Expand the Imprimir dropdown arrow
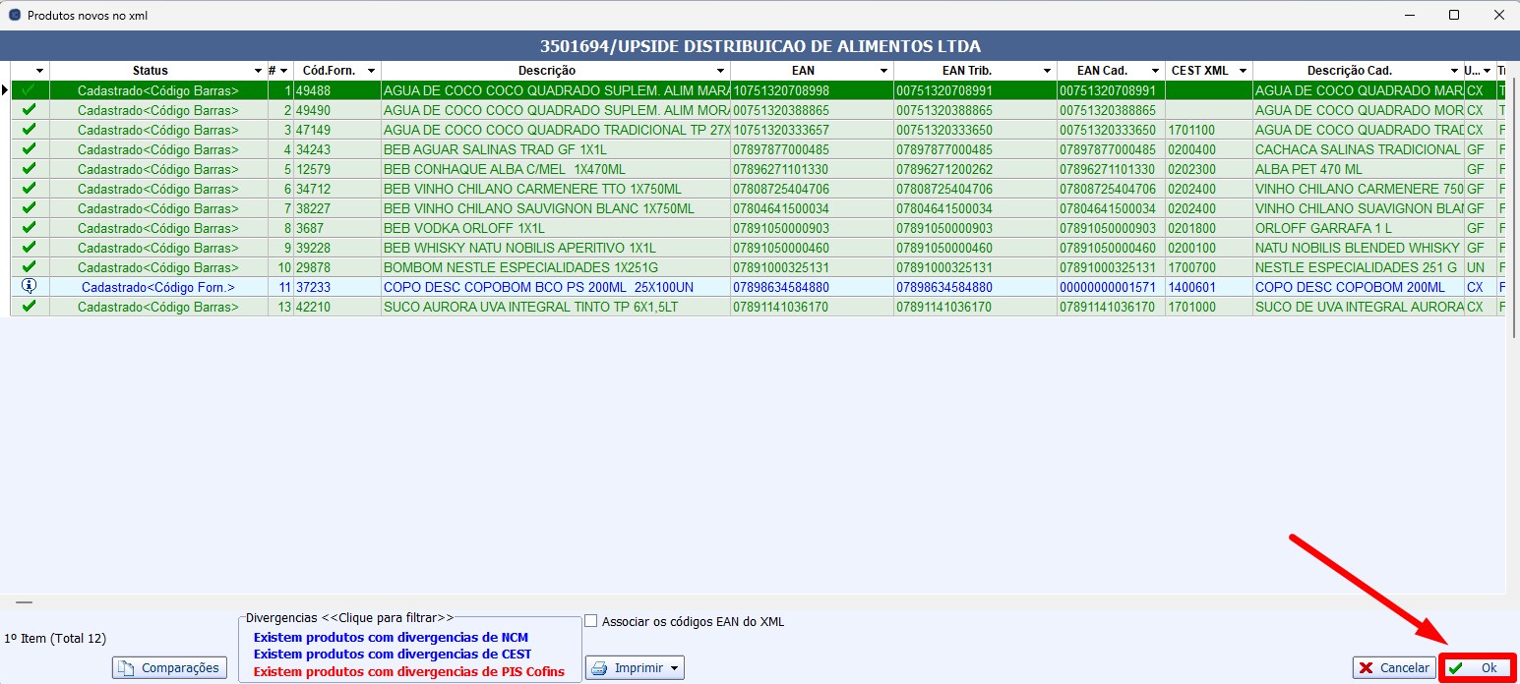 coord(674,668)
